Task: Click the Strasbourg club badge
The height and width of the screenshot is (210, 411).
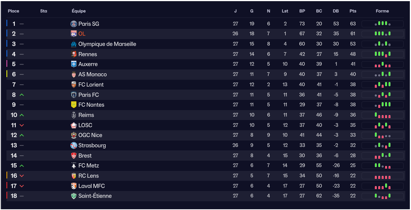Action: point(74,145)
